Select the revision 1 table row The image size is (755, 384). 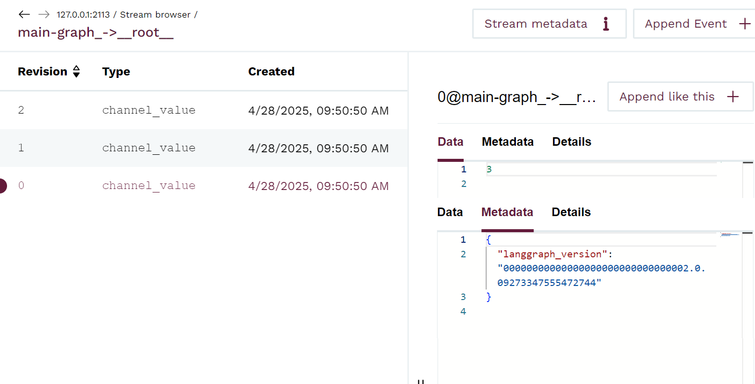click(x=201, y=148)
